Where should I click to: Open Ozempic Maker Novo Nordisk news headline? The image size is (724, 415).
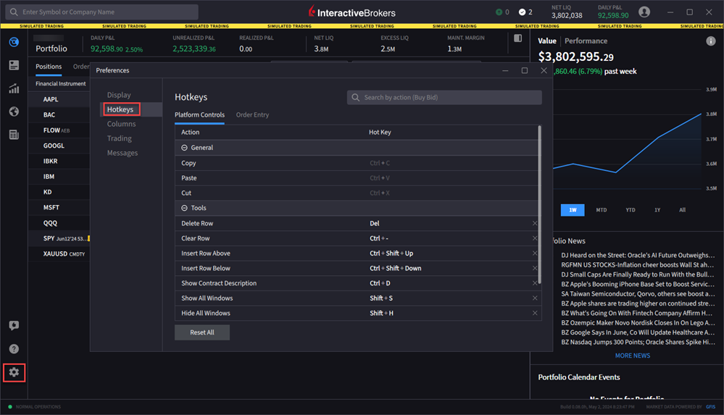638,323
